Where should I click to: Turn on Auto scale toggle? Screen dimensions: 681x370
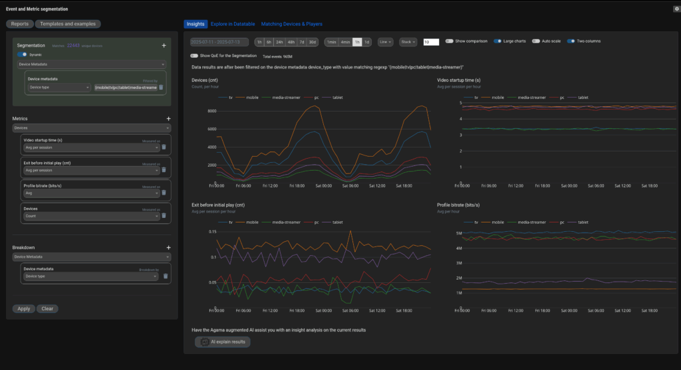(535, 41)
